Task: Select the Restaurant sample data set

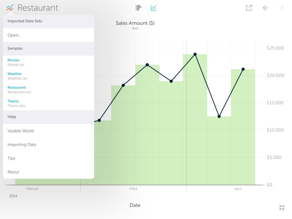Action: coord(49,89)
